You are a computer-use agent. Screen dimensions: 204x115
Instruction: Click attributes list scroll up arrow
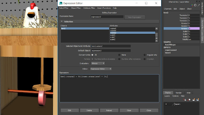(157, 28)
